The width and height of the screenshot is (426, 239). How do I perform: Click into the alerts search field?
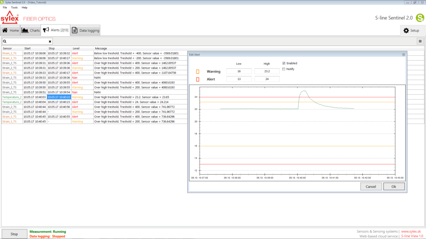27,41
